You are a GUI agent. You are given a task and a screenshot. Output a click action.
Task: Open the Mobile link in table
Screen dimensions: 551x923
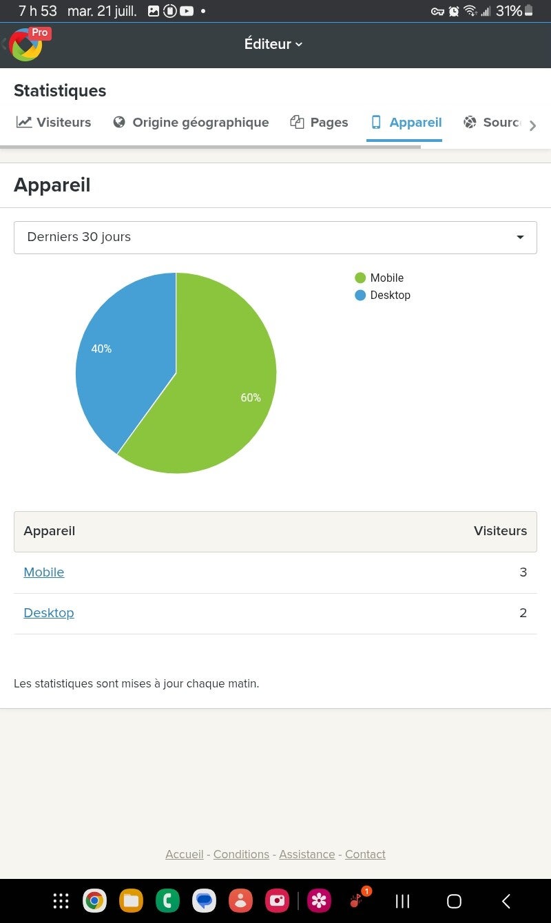click(x=44, y=572)
